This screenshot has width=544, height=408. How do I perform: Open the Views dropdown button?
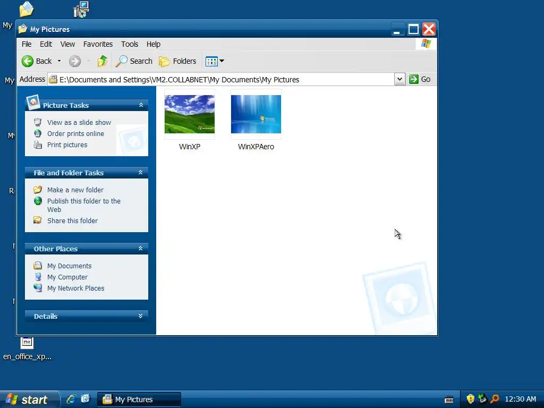215,61
